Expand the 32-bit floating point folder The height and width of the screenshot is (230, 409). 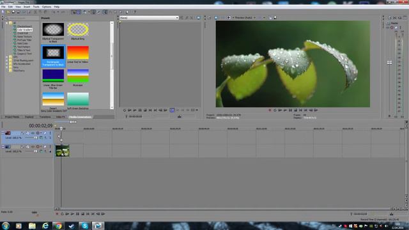(7, 60)
